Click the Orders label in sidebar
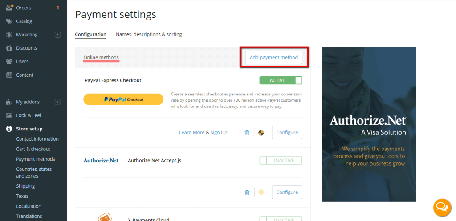Viewport: 456px width, 221px height. tap(24, 8)
